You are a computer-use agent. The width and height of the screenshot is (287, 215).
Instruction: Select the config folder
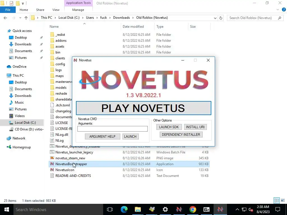60,64
